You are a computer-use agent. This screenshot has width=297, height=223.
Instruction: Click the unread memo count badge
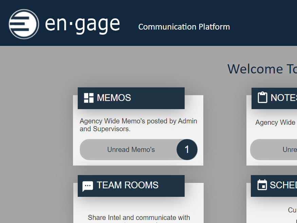tap(187, 150)
